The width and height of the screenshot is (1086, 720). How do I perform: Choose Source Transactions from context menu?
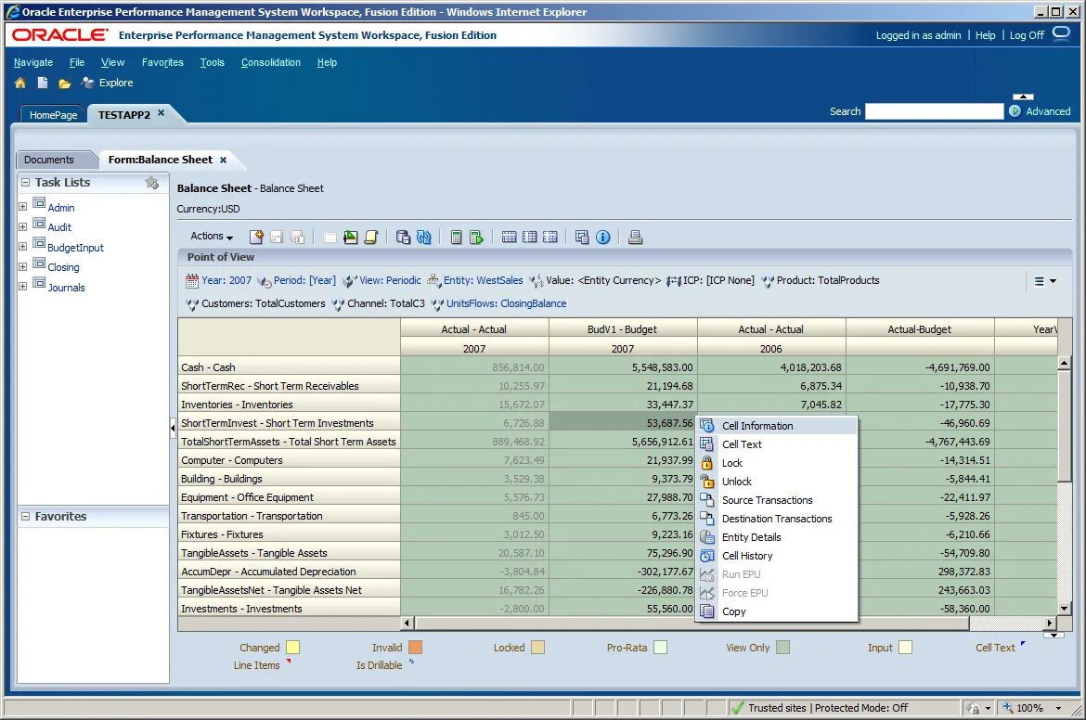[777, 500]
